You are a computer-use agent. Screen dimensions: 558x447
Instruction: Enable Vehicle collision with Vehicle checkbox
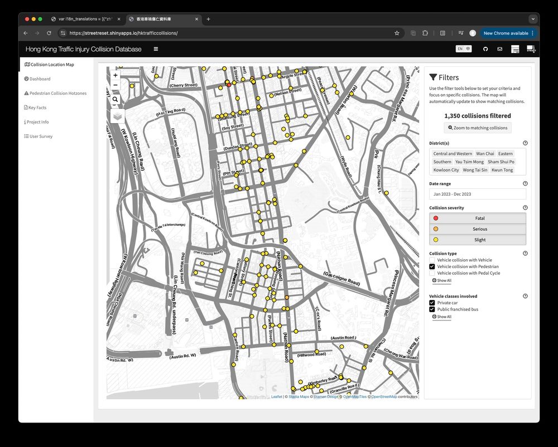point(432,260)
